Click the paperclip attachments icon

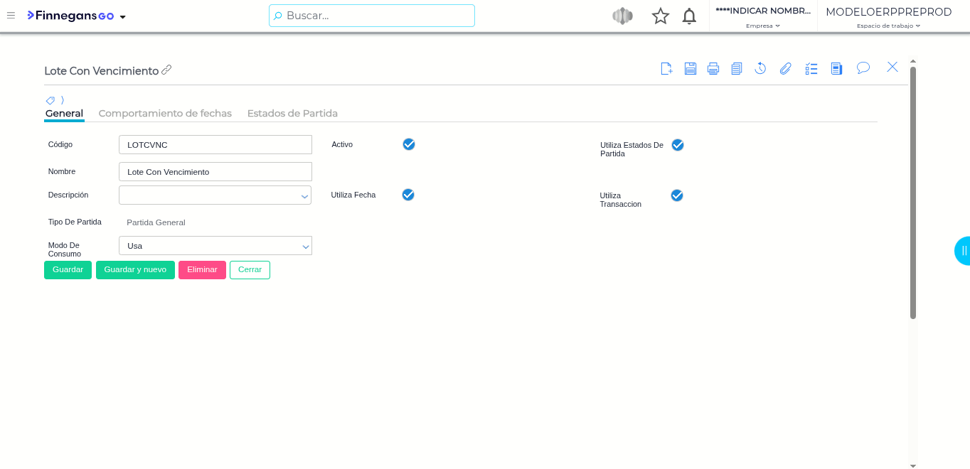click(785, 68)
